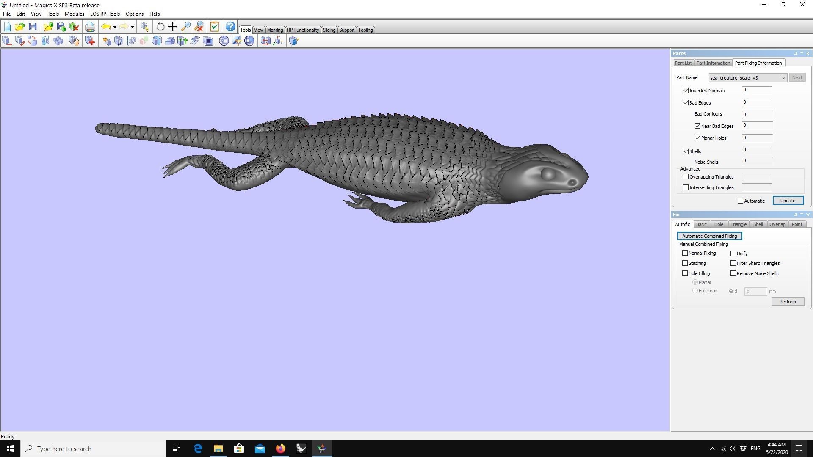Open the Part Name dropdown
Viewport: 813px width, 457px height.
783,77
